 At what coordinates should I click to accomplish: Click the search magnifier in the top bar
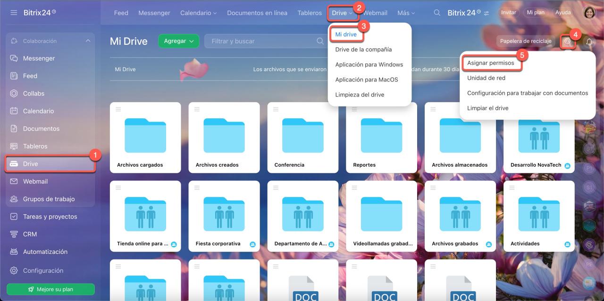(x=437, y=13)
